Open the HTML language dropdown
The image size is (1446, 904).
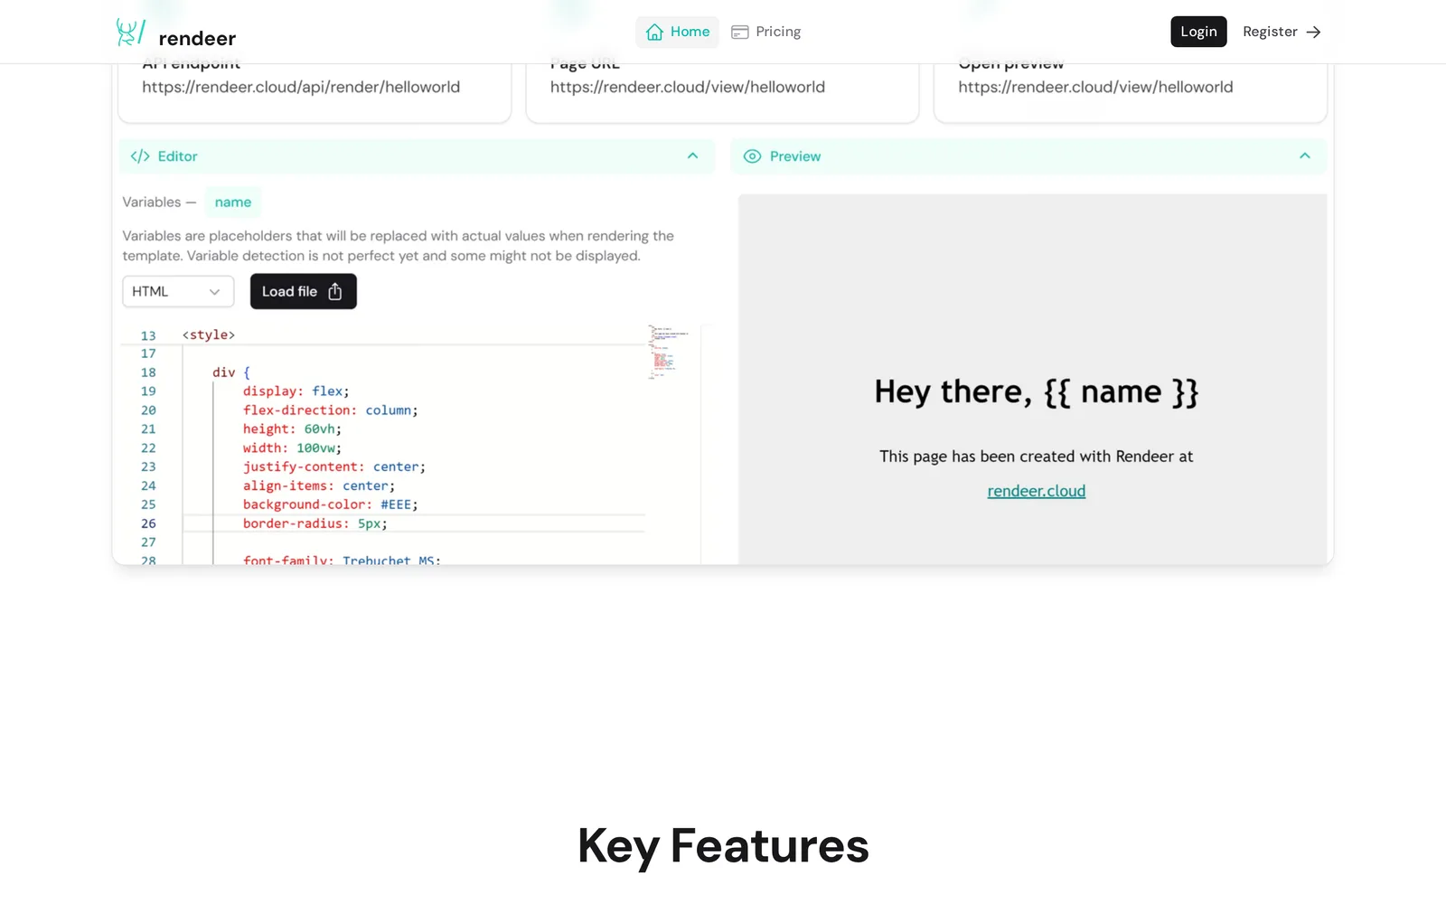[x=178, y=291]
